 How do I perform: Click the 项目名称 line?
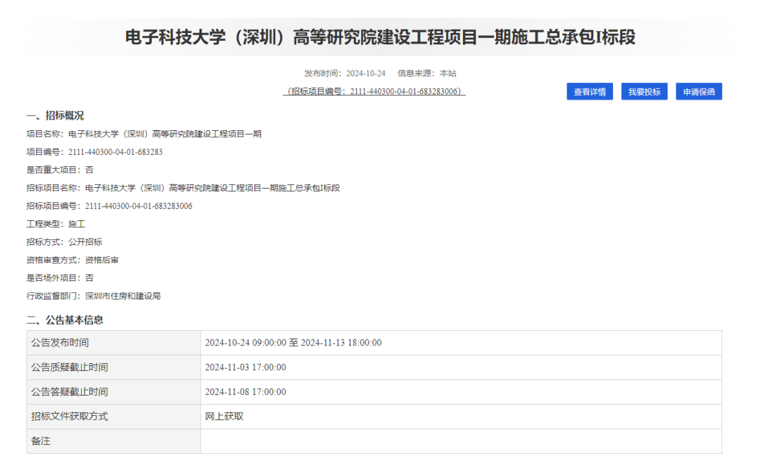[x=144, y=134]
